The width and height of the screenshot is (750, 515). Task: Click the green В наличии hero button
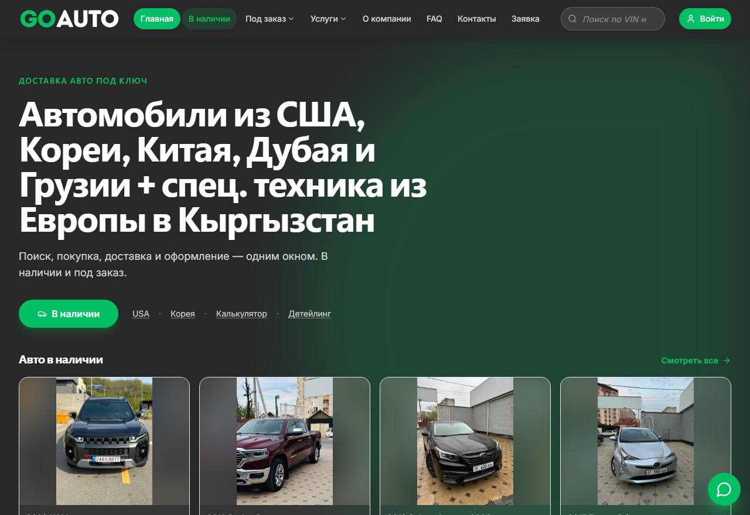coord(69,314)
